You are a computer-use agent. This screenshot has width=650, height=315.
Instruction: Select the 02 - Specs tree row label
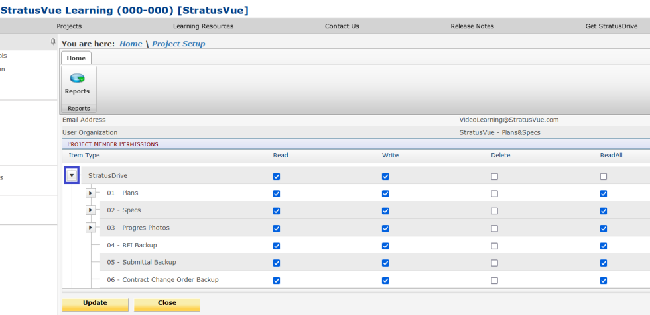[124, 210]
